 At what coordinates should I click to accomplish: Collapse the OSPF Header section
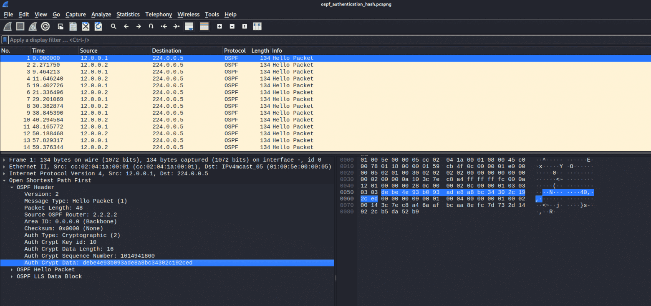click(12, 187)
